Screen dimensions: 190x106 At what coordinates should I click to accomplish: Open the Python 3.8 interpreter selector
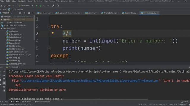point(177,104)
